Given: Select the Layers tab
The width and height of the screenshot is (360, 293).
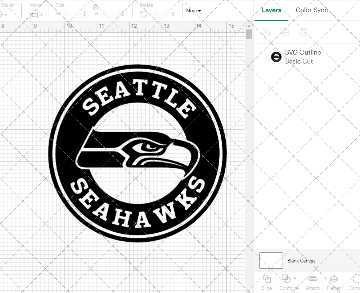Looking at the screenshot, I should pos(271,10).
